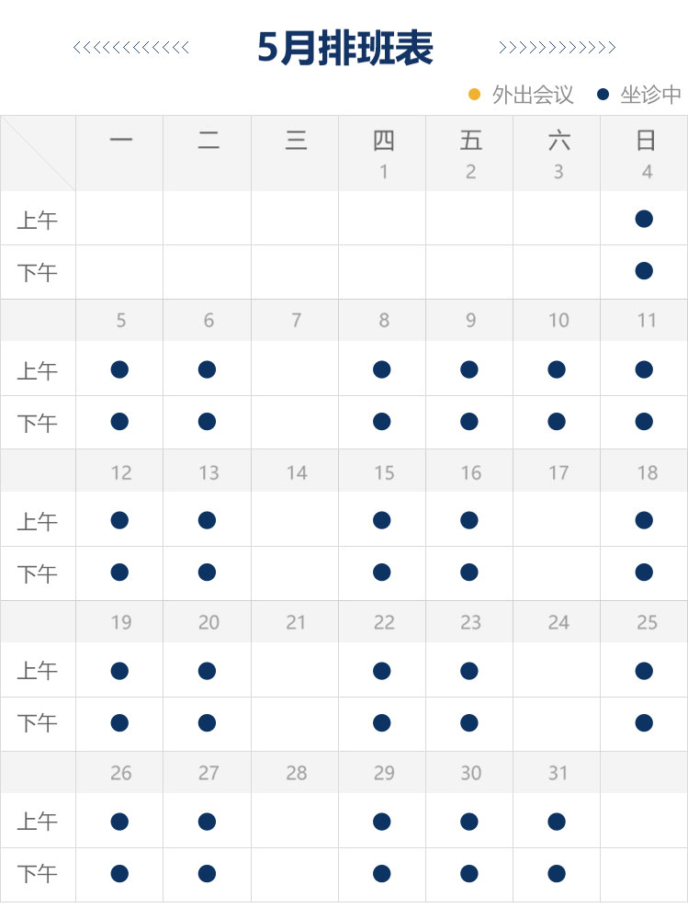Screen dimensions: 688x919
Task: Select the May 22 morning clinic dot
Action: pyautogui.click(x=382, y=671)
